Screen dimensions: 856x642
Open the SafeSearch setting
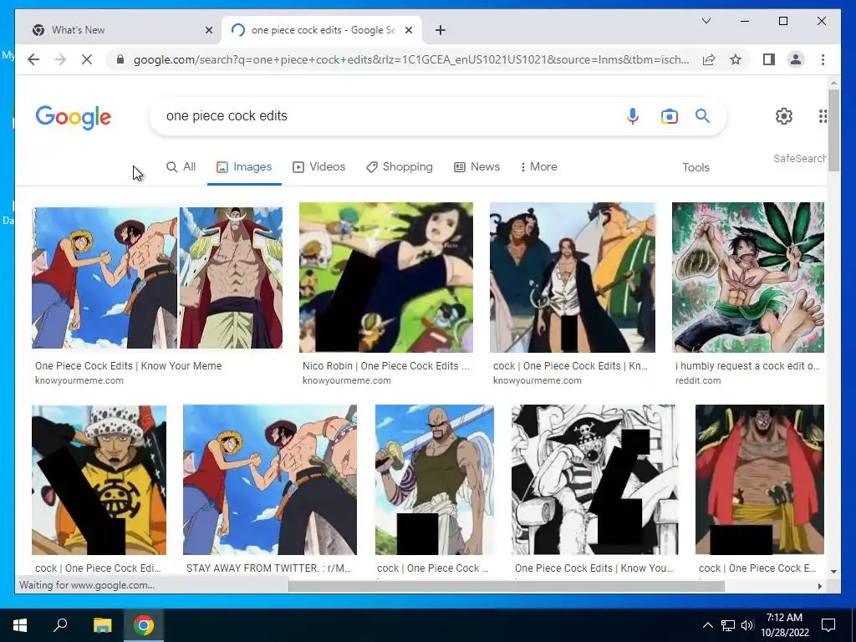[799, 158]
